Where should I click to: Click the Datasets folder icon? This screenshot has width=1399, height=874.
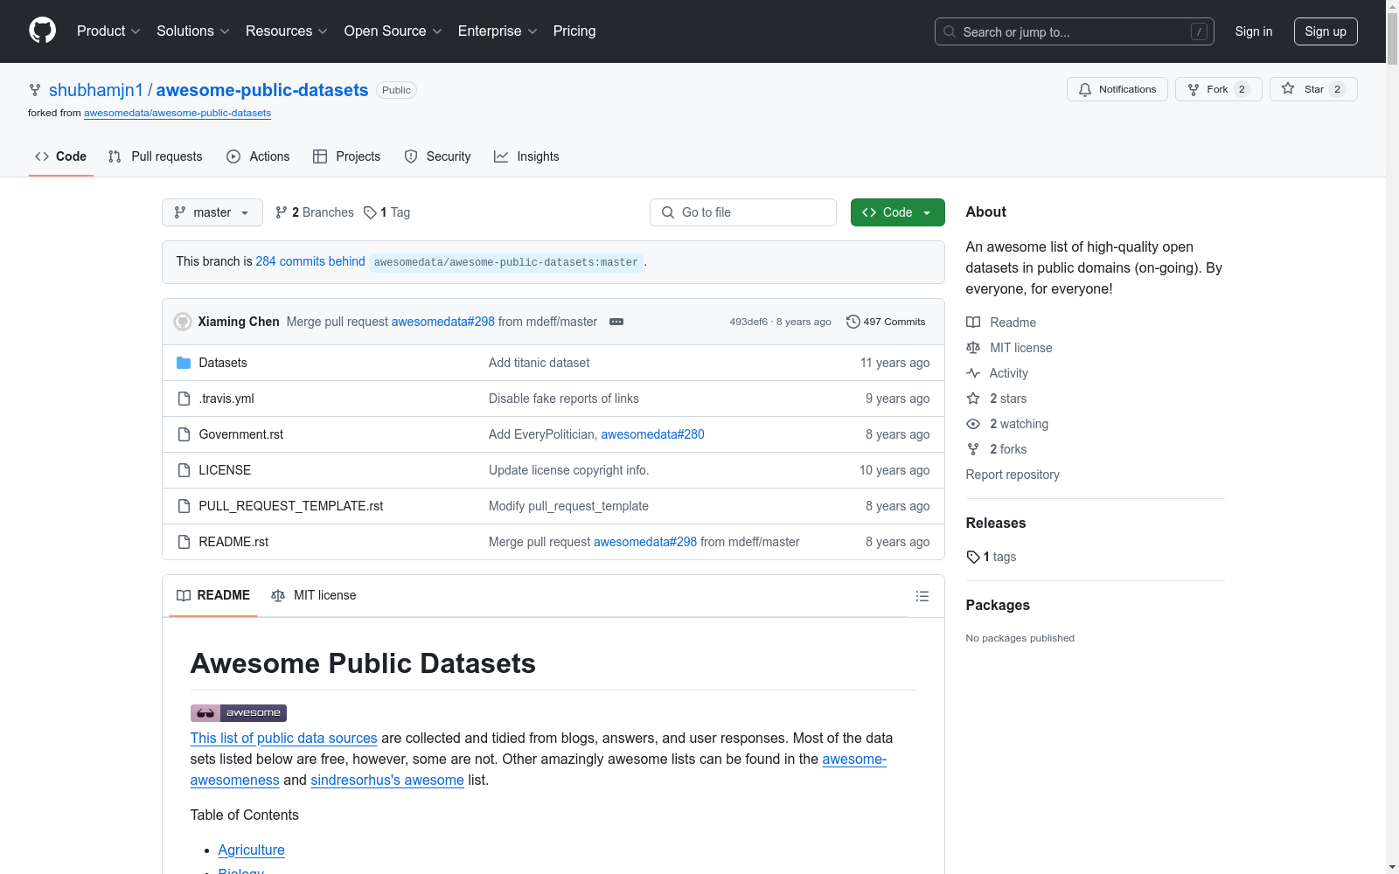[x=184, y=363]
